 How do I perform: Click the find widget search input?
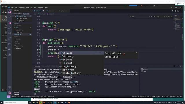pos(140,17)
